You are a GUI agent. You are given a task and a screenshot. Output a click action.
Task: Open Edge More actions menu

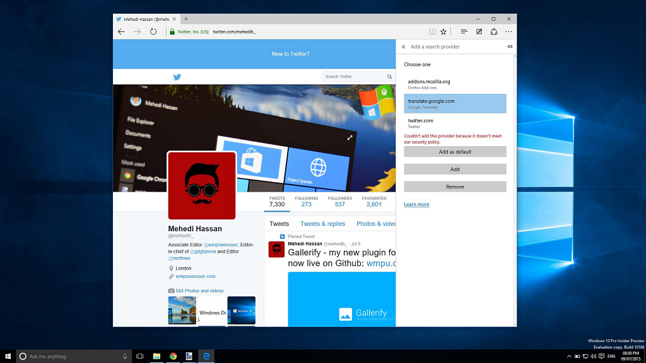pos(509,32)
